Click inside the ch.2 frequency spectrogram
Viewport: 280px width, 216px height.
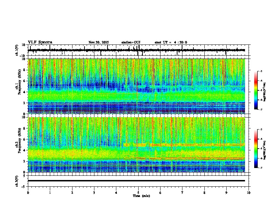coord(136,145)
